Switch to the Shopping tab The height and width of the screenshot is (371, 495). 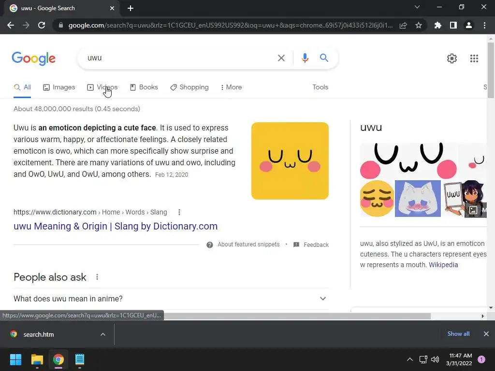[189, 87]
